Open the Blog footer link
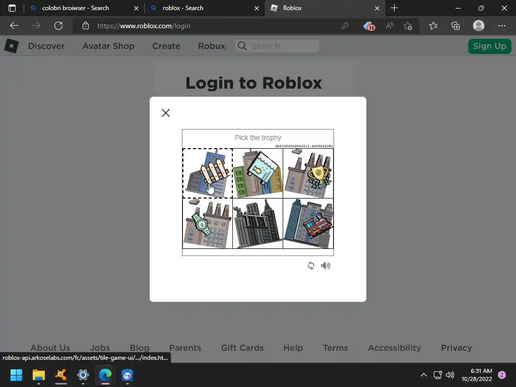The width and height of the screenshot is (516, 387). click(140, 348)
